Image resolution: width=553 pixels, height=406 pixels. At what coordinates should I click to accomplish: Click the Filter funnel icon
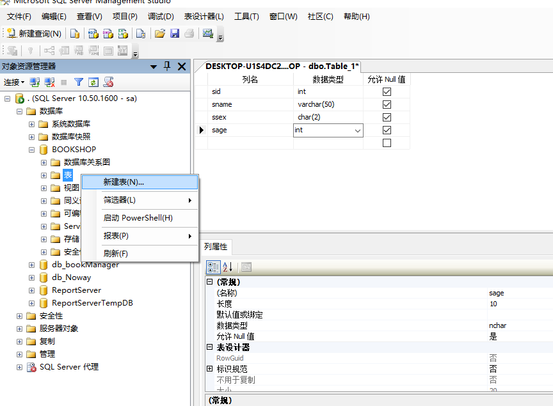[79, 82]
